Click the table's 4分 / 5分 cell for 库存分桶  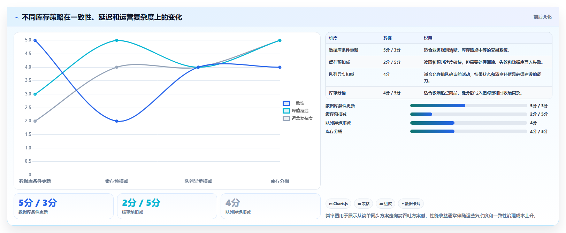point(392,93)
